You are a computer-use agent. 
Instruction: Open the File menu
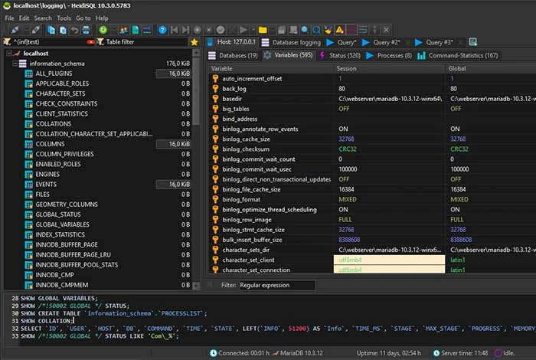tap(9, 18)
